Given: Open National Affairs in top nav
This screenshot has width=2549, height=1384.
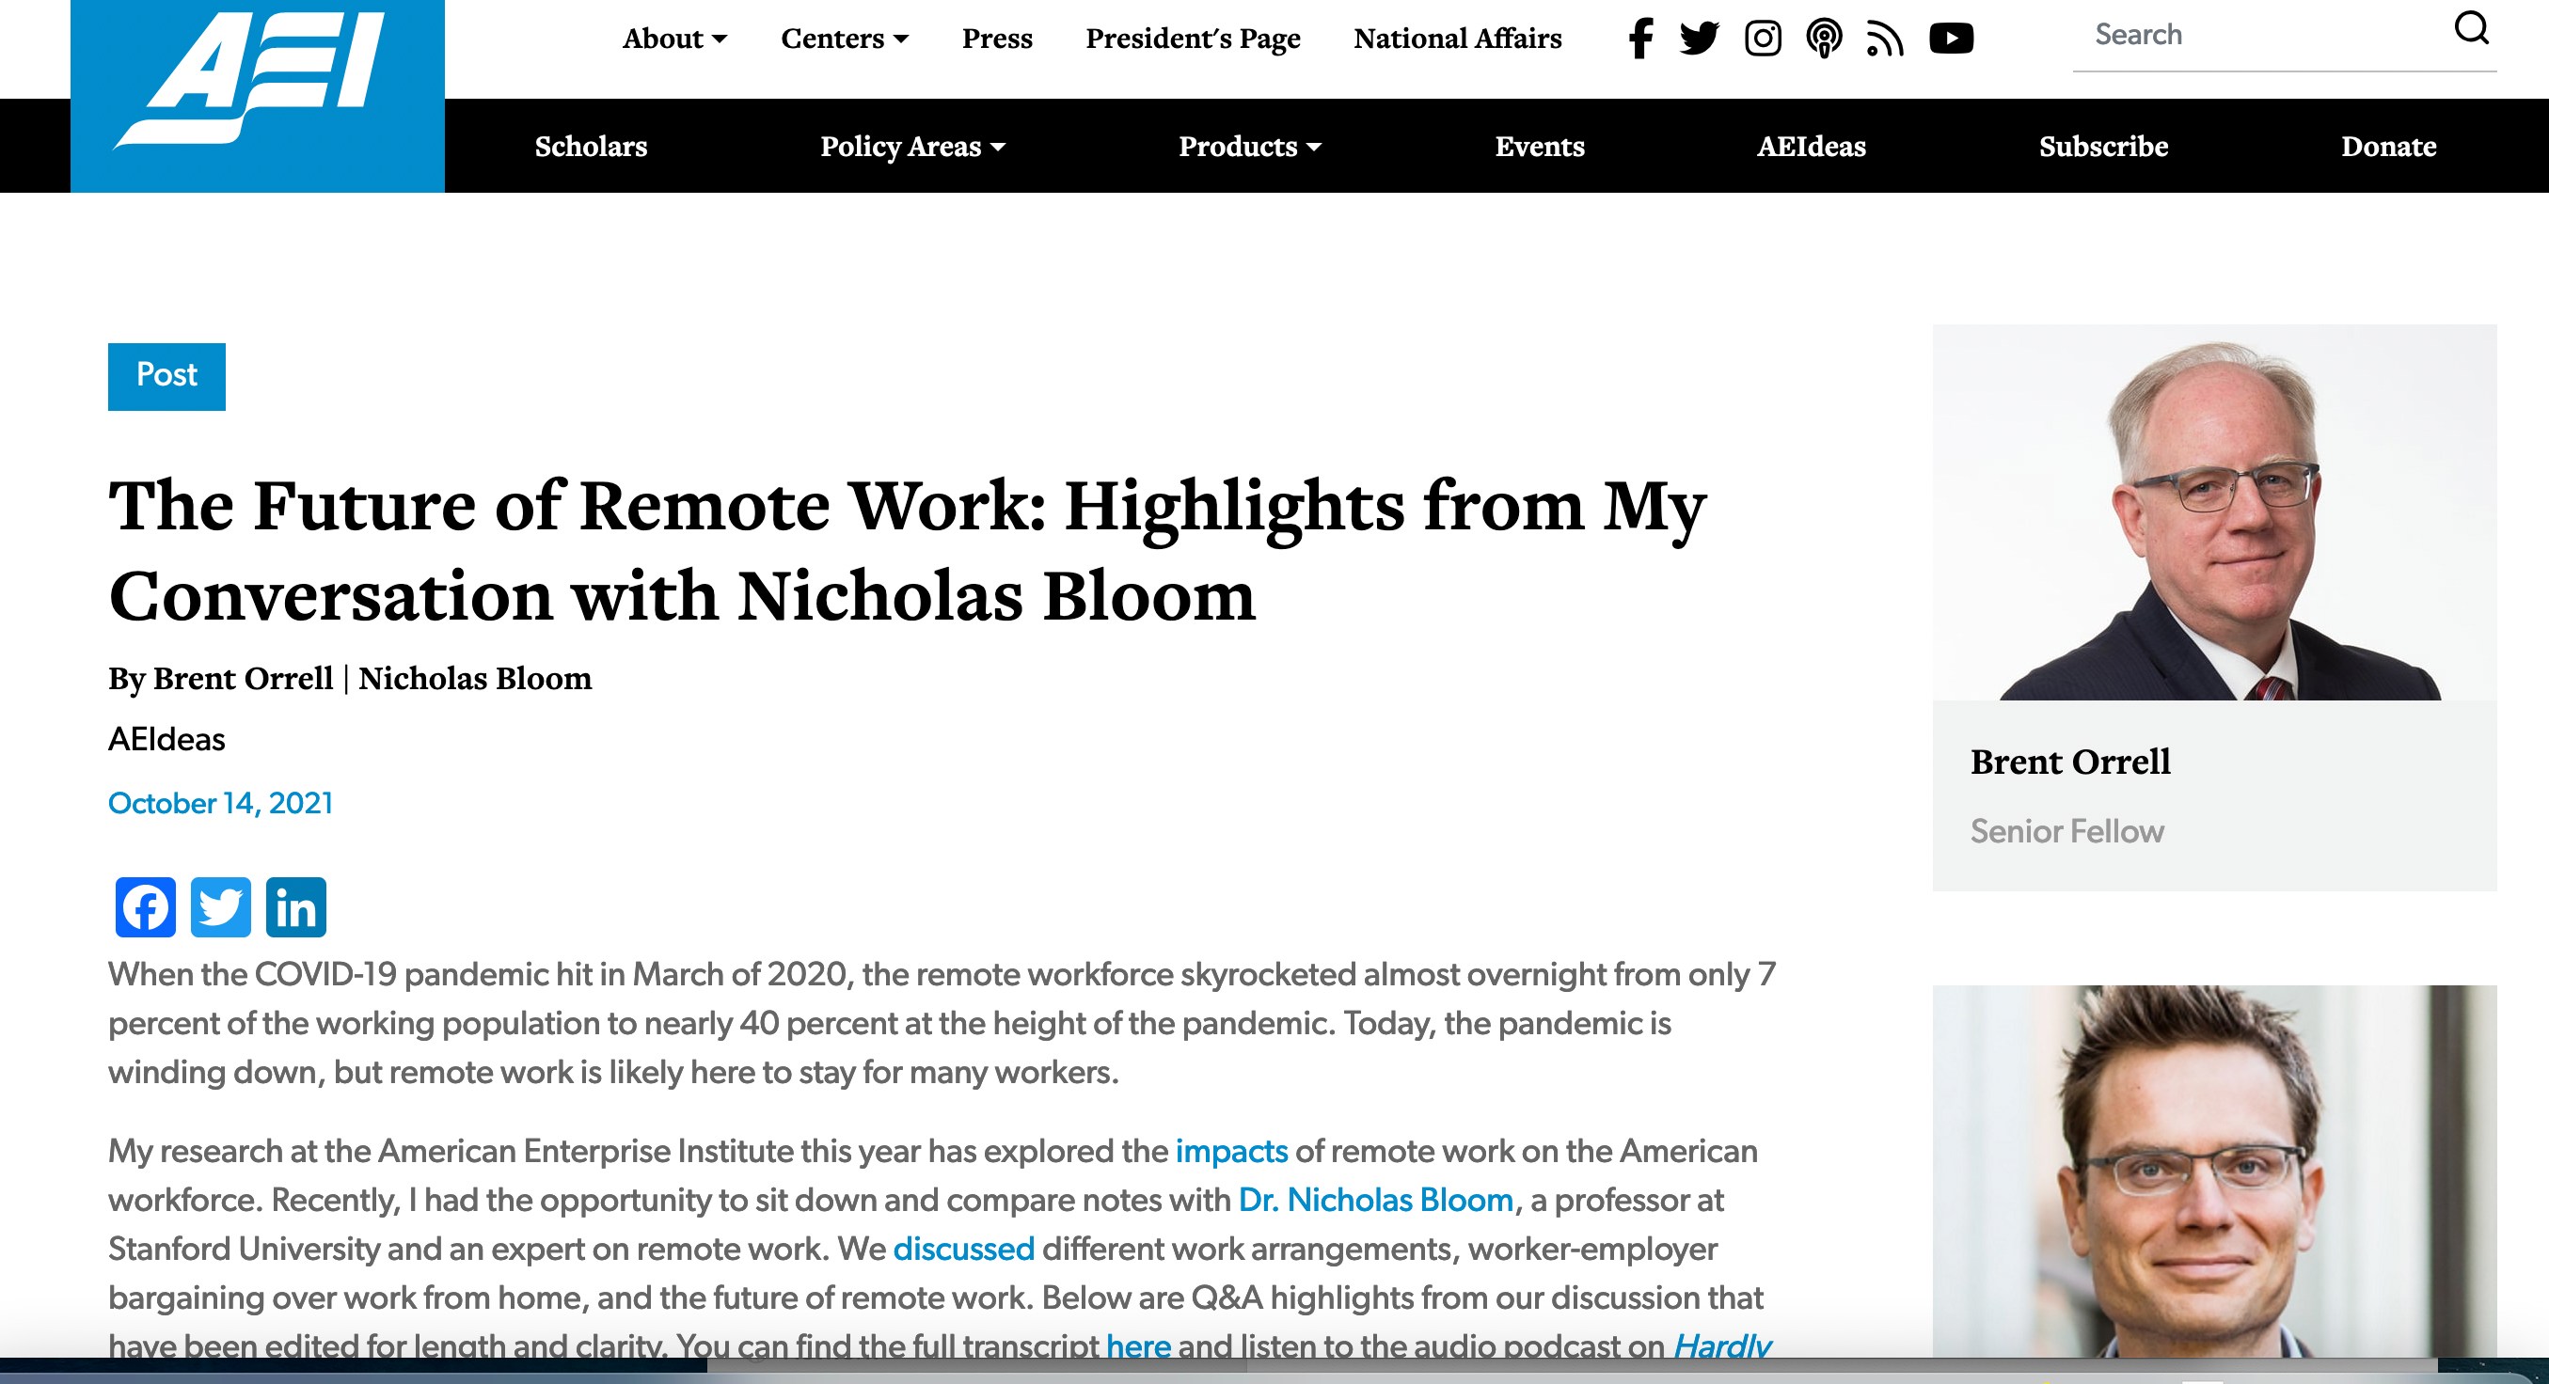Looking at the screenshot, I should 1457,39.
